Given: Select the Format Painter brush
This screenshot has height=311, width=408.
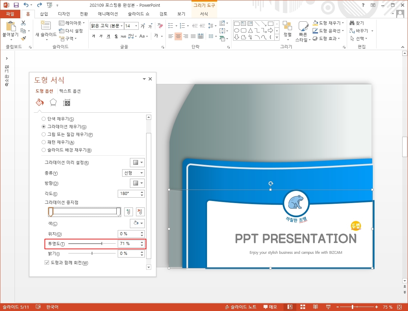Looking at the screenshot, I should point(23,39).
